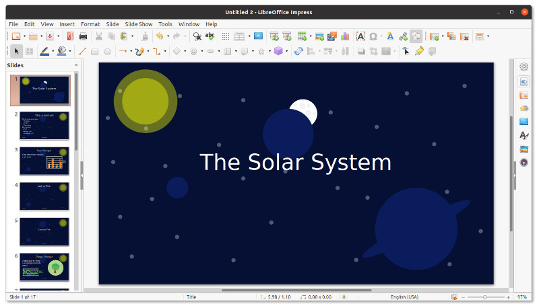This screenshot has height=308, width=539.
Task: Click the 97% zoom level indicator
Action: (521, 297)
